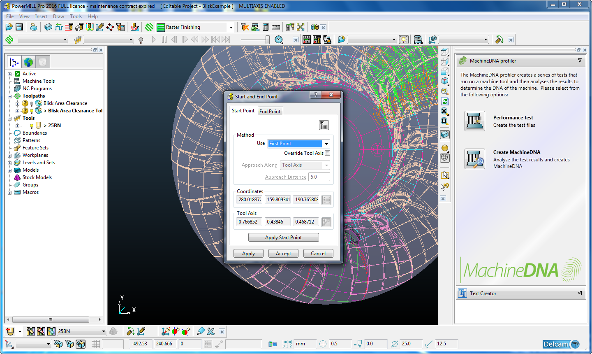
Task: Click the Create MachineDNA icon
Action: click(x=475, y=159)
